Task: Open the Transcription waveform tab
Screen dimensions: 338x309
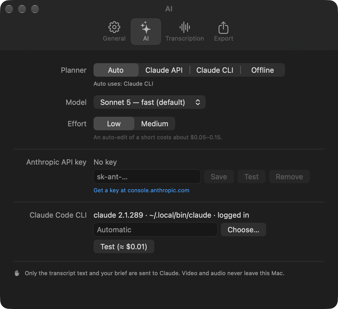Action: point(184,32)
